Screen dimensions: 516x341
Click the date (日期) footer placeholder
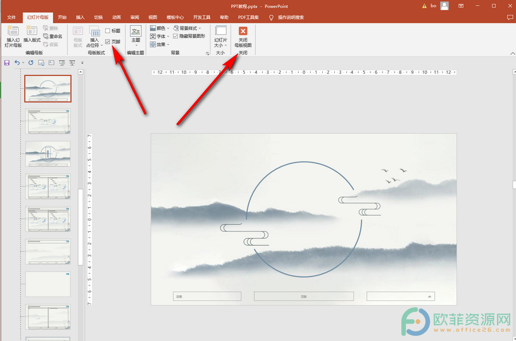pos(207,296)
